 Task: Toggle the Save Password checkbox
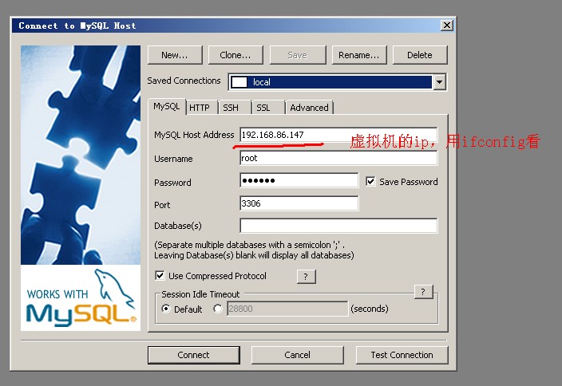pyautogui.click(x=370, y=182)
